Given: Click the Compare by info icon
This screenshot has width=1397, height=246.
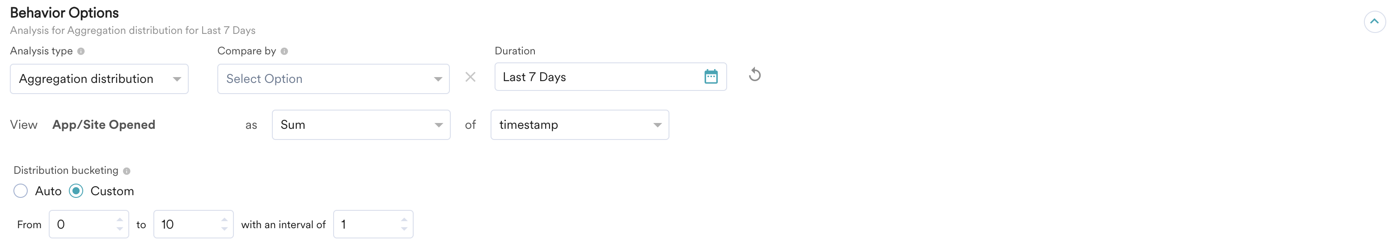Looking at the screenshot, I should click(x=284, y=51).
